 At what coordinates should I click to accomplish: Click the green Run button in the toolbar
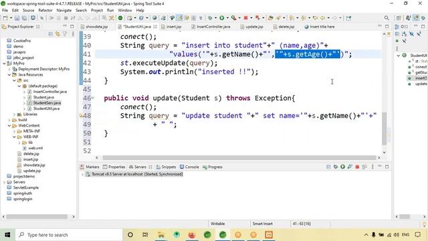[x=221, y=18]
